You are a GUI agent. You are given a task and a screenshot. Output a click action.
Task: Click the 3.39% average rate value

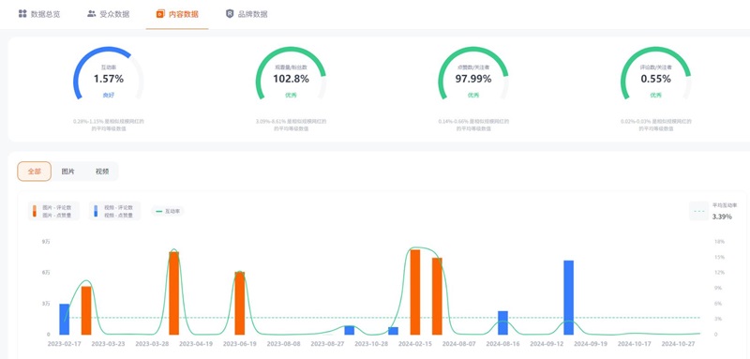tap(722, 217)
